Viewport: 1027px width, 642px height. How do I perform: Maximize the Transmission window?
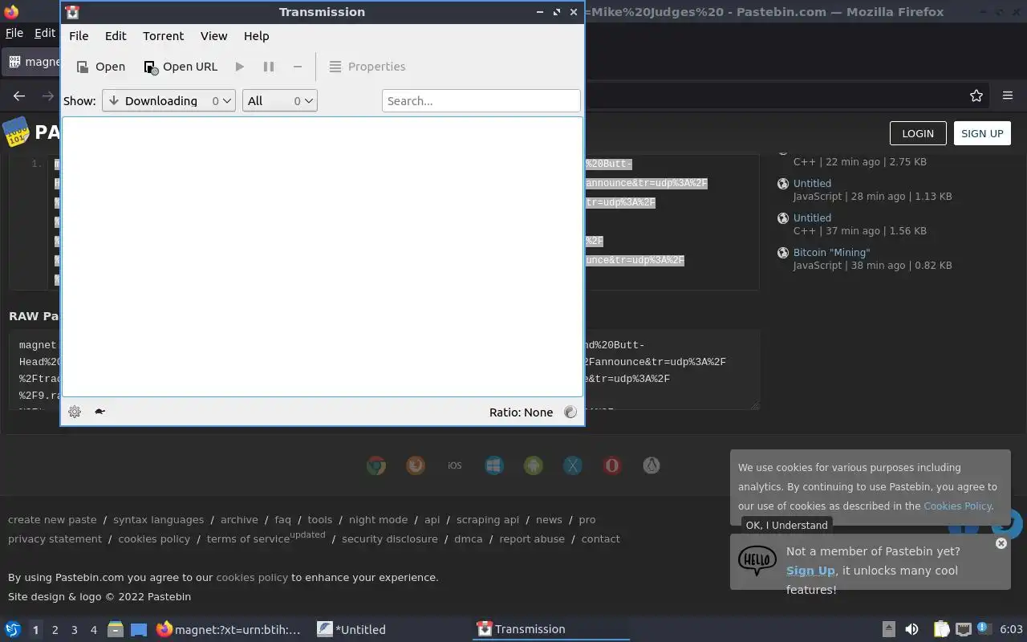click(557, 12)
